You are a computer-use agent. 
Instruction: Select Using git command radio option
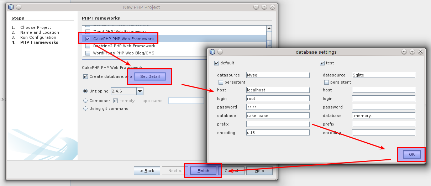(85, 108)
